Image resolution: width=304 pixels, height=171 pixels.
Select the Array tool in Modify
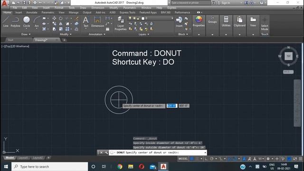pos(67,29)
